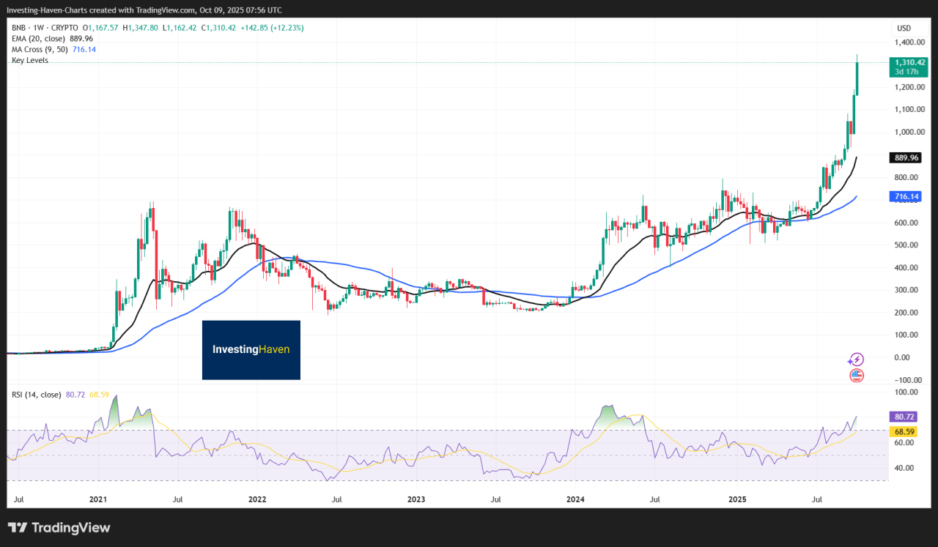The width and height of the screenshot is (938, 547).
Task: Click the US flag economic event icon
Action: click(x=856, y=376)
